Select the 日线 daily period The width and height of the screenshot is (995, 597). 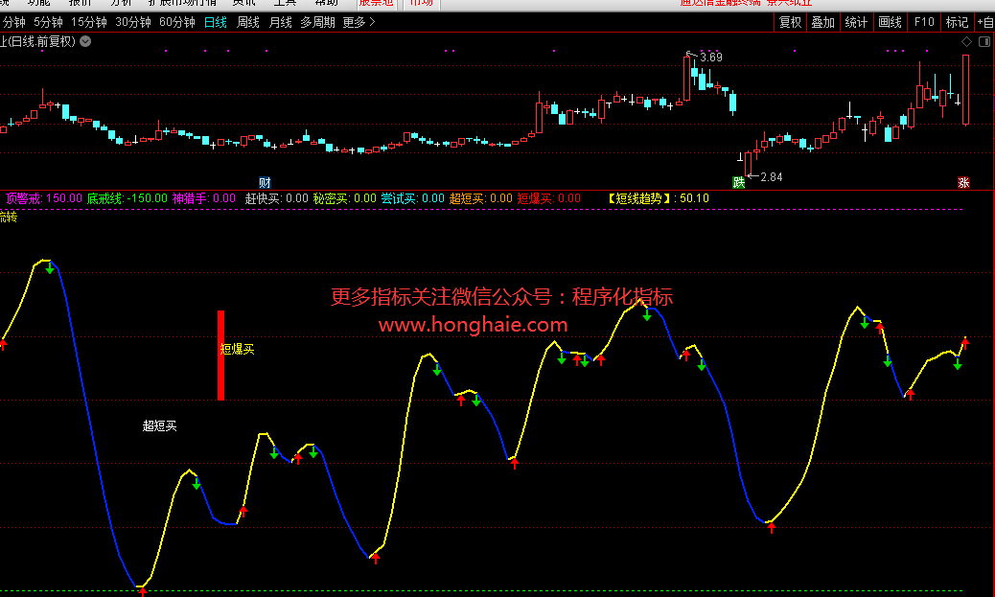click(216, 22)
